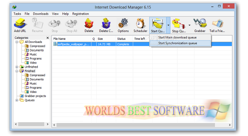Expand the Queues tree node

click(x=17, y=100)
